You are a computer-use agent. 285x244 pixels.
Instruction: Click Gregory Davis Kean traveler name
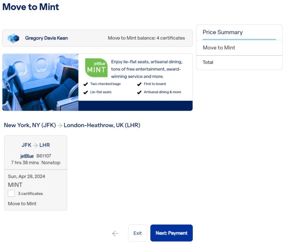click(x=46, y=38)
